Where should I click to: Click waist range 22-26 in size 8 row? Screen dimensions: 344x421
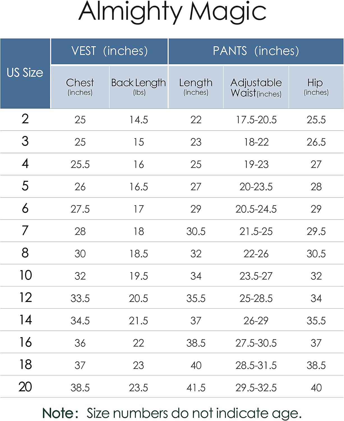click(256, 254)
